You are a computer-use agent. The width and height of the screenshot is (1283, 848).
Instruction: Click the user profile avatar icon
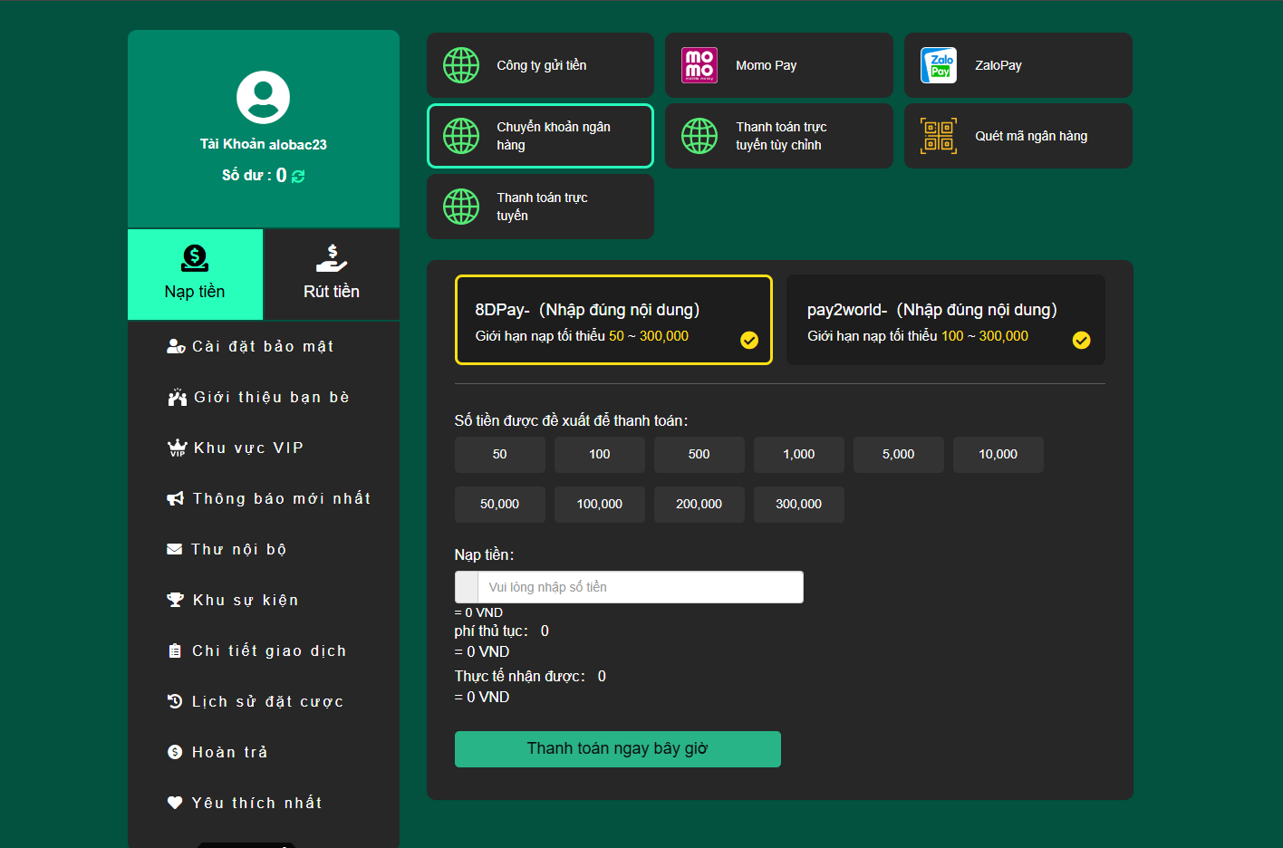tap(263, 97)
